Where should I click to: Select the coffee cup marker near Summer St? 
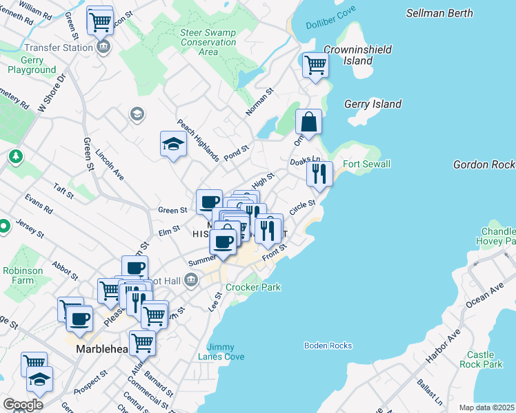[223, 242]
